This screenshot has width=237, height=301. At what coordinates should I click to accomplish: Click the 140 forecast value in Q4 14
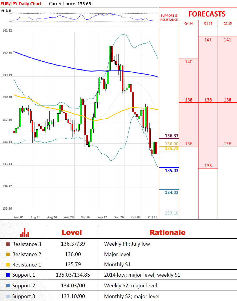tap(189, 61)
